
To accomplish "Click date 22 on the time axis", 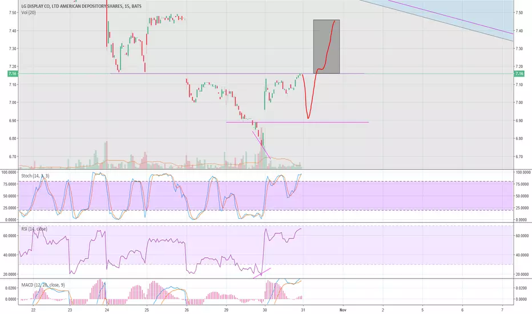I will click(33, 310).
